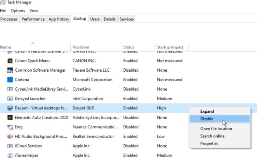Sort by the Name column header

pos(5,47)
